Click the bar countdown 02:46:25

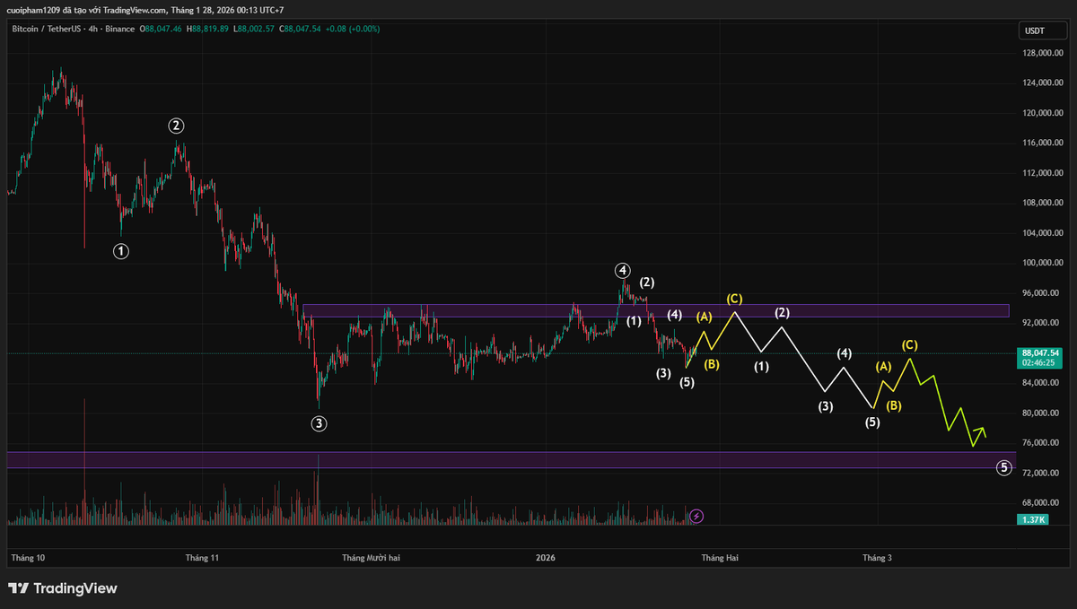pyautogui.click(x=1038, y=364)
